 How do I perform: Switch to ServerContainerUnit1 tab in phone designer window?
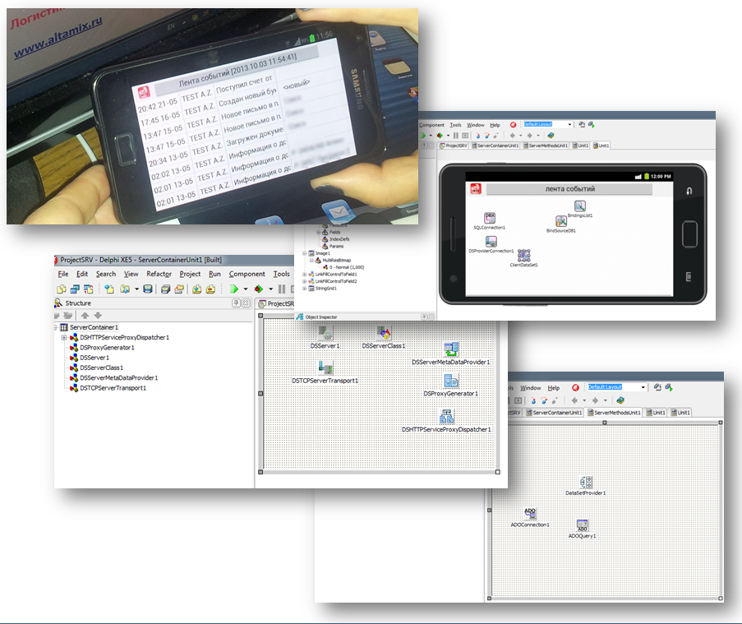click(x=495, y=146)
